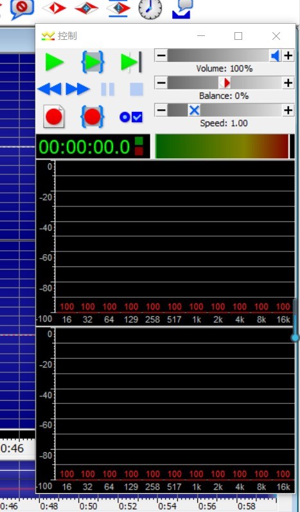This screenshot has width=300, height=512.
Task: Increase Volume with its plus button
Action: tap(288, 55)
